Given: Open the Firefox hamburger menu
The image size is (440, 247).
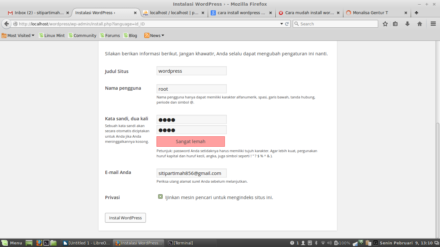Looking at the screenshot, I should click(433, 24).
